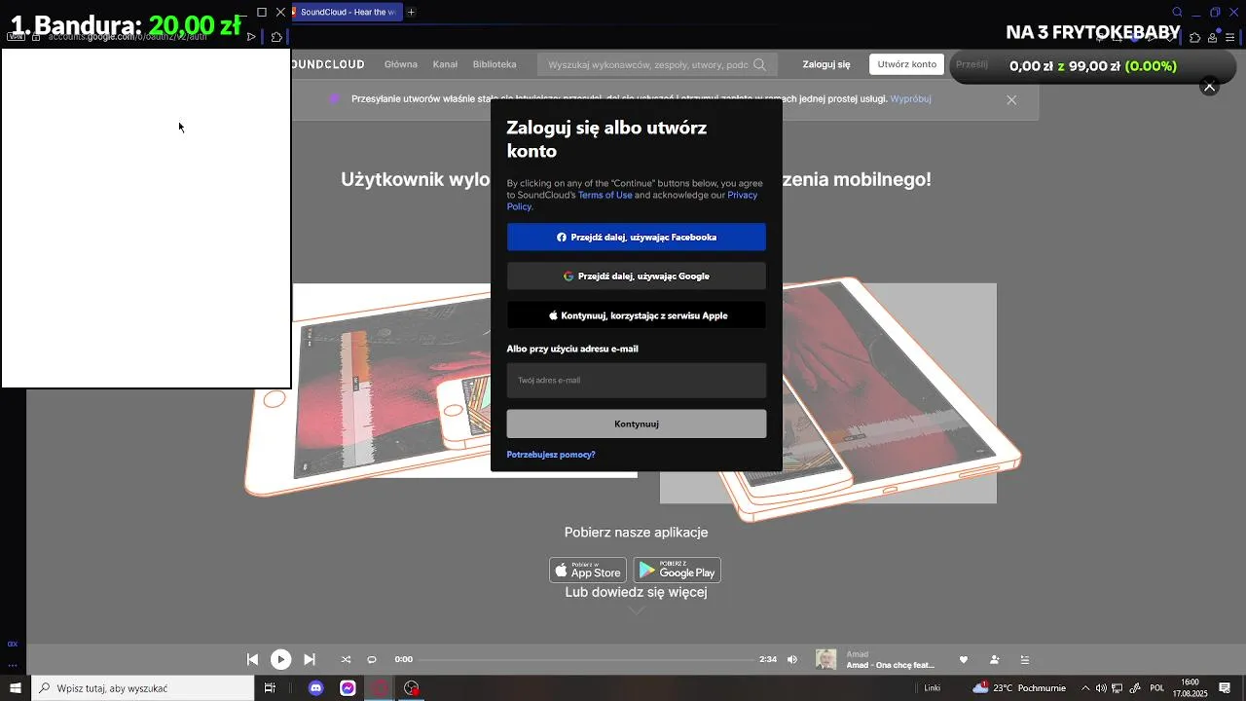The width and height of the screenshot is (1246, 701).
Task: Click the VPN badge in the popup address bar
Action: click(16, 36)
